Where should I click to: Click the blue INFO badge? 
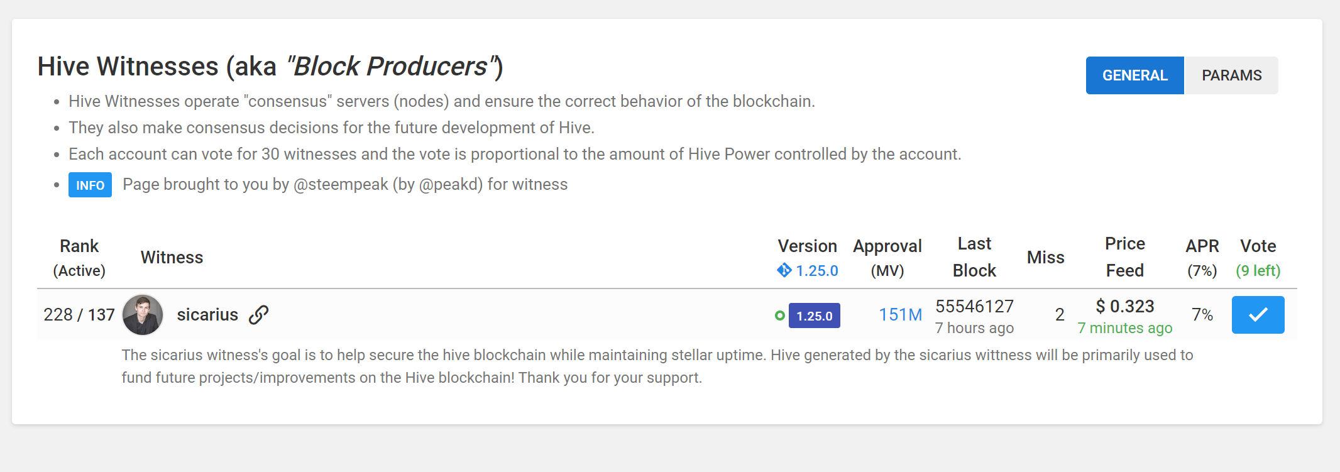90,185
